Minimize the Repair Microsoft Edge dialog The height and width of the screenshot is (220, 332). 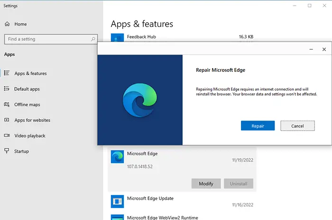(x=311, y=49)
